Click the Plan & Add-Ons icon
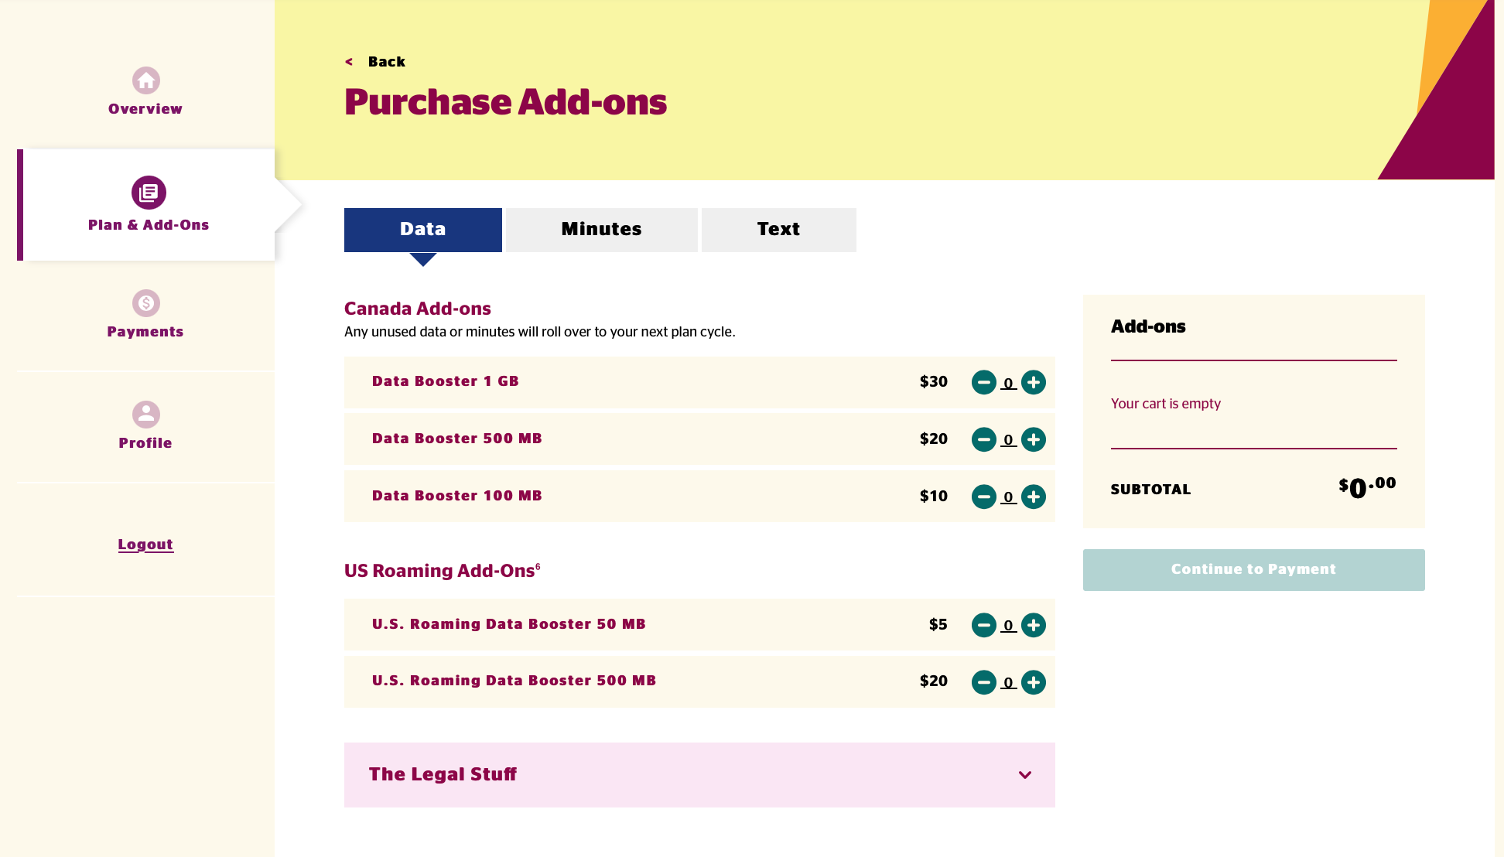This screenshot has width=1504, height=857. (x=148, y=191)
